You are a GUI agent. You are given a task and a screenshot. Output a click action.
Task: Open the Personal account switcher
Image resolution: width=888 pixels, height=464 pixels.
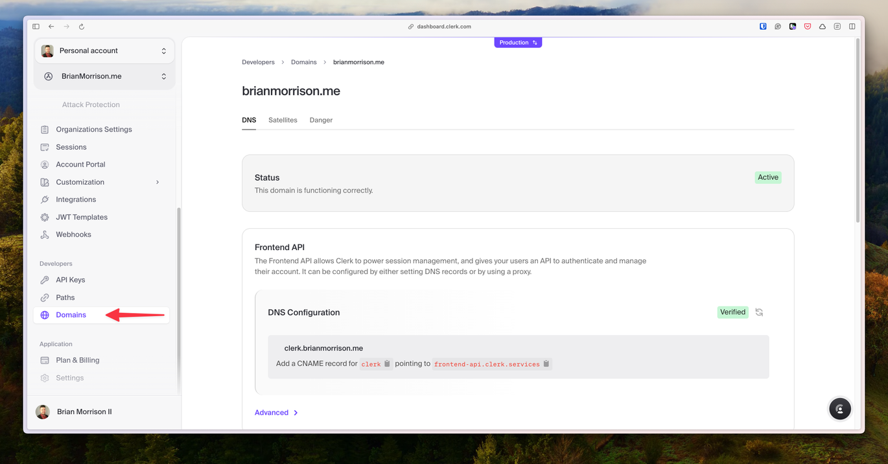click(104, 51)
